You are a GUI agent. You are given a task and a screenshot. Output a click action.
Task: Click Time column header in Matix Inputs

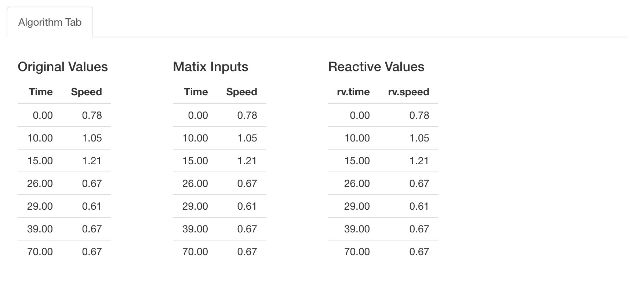click(196, 92)
